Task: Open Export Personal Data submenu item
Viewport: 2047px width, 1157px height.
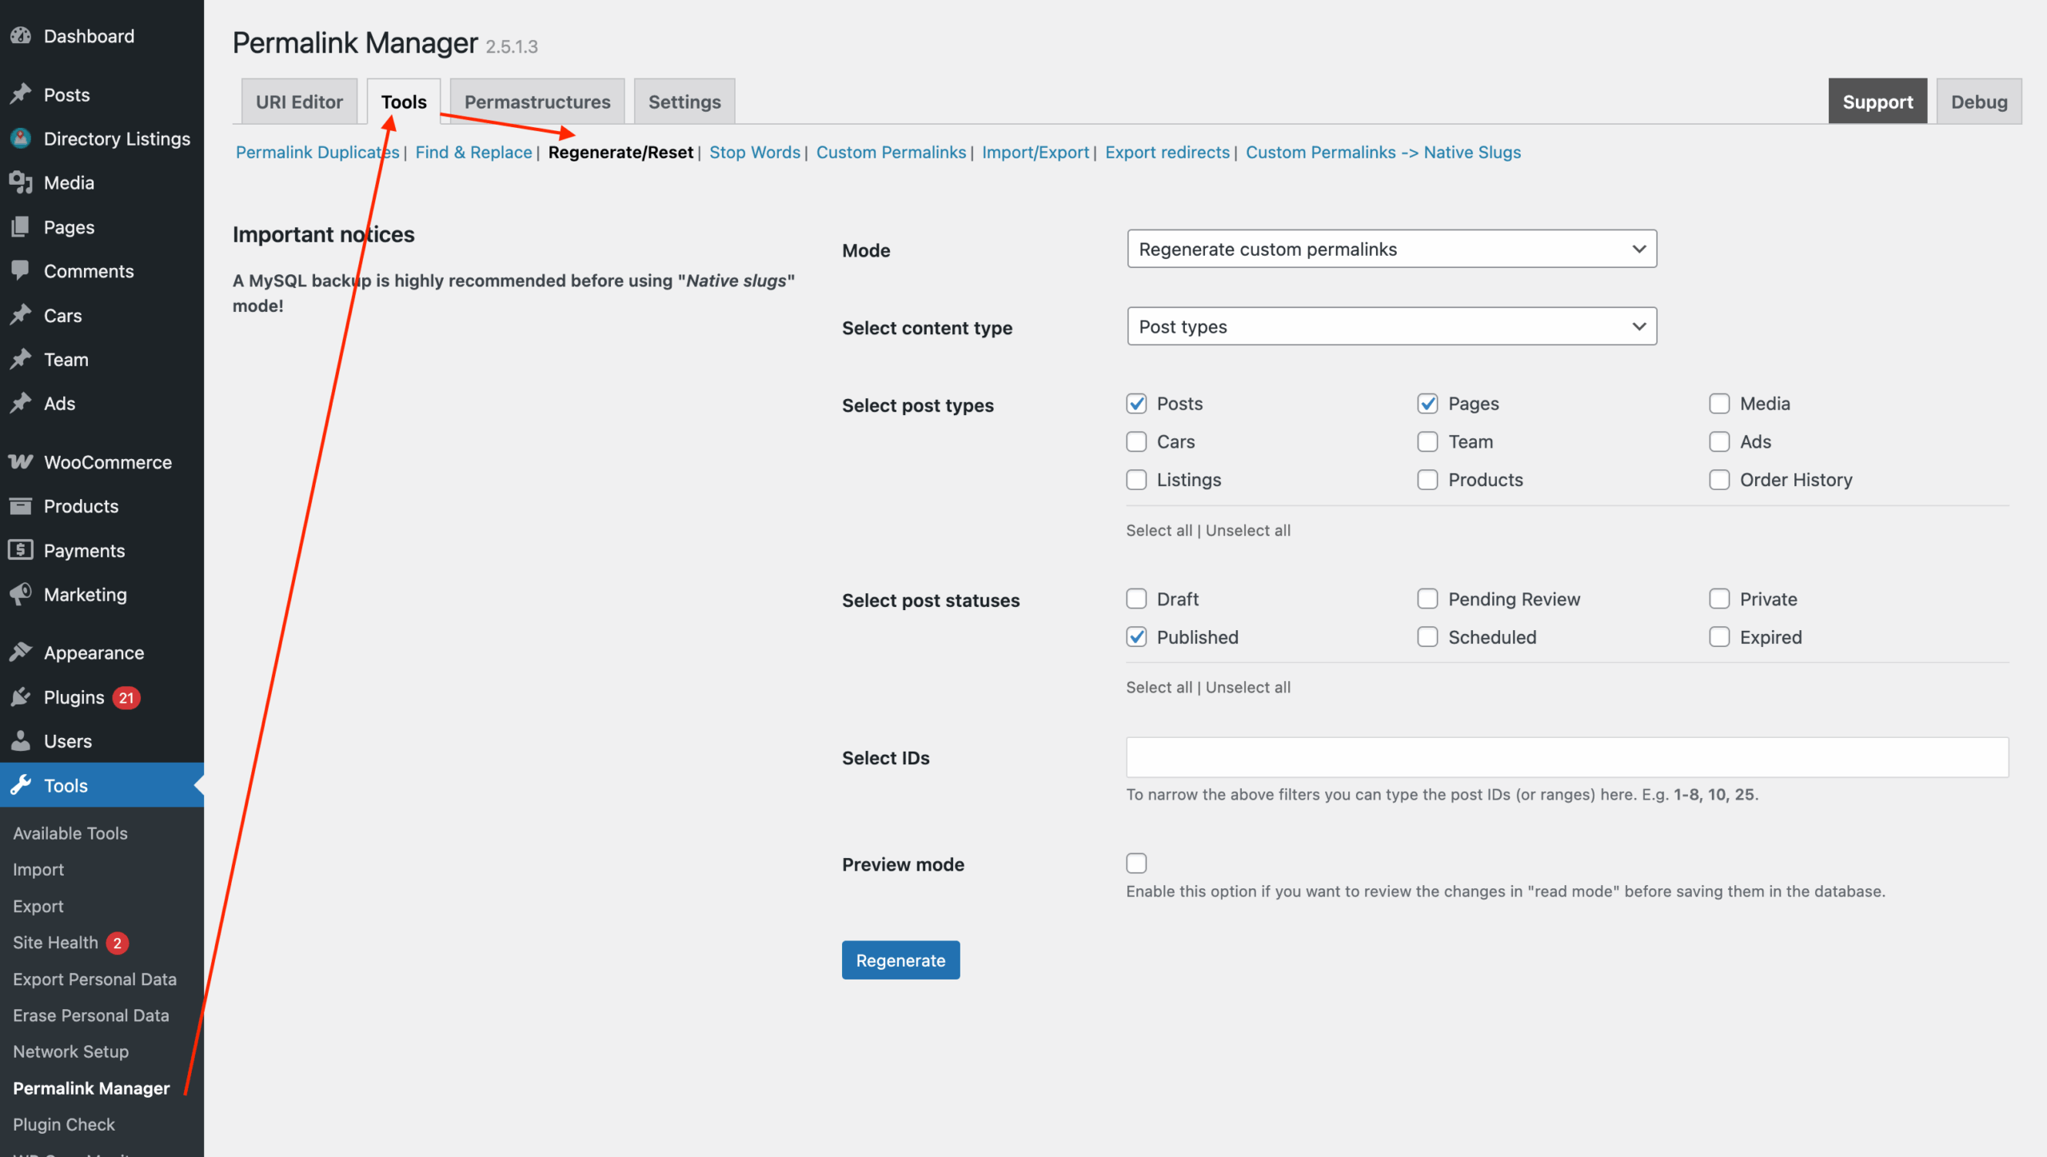Action: pos(94,979)
